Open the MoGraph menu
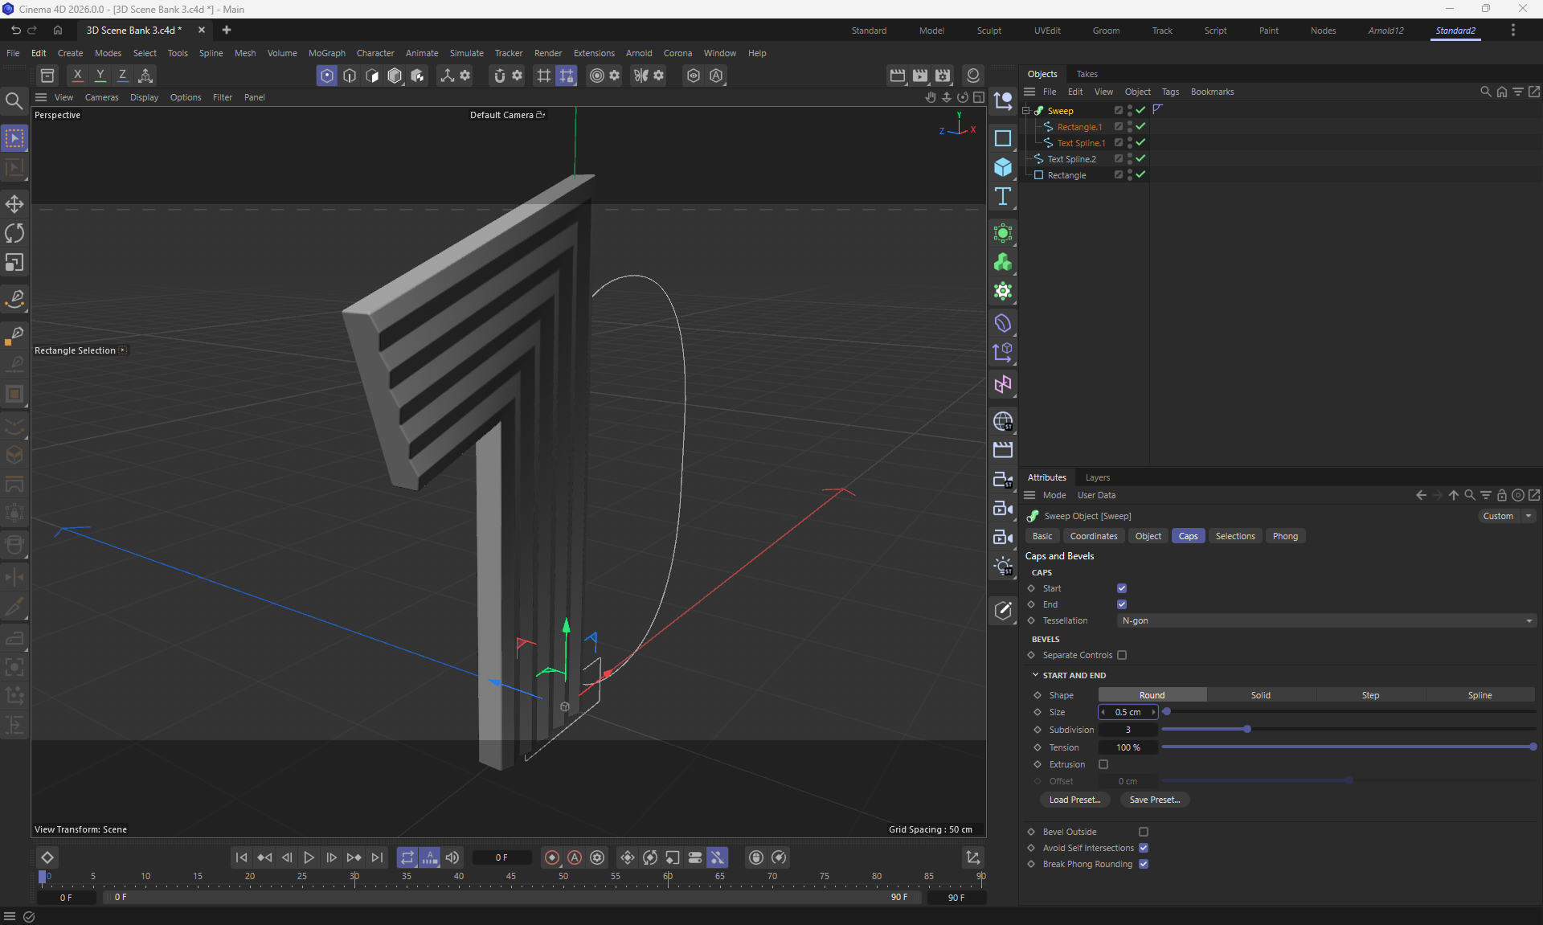 pos(326,53)
